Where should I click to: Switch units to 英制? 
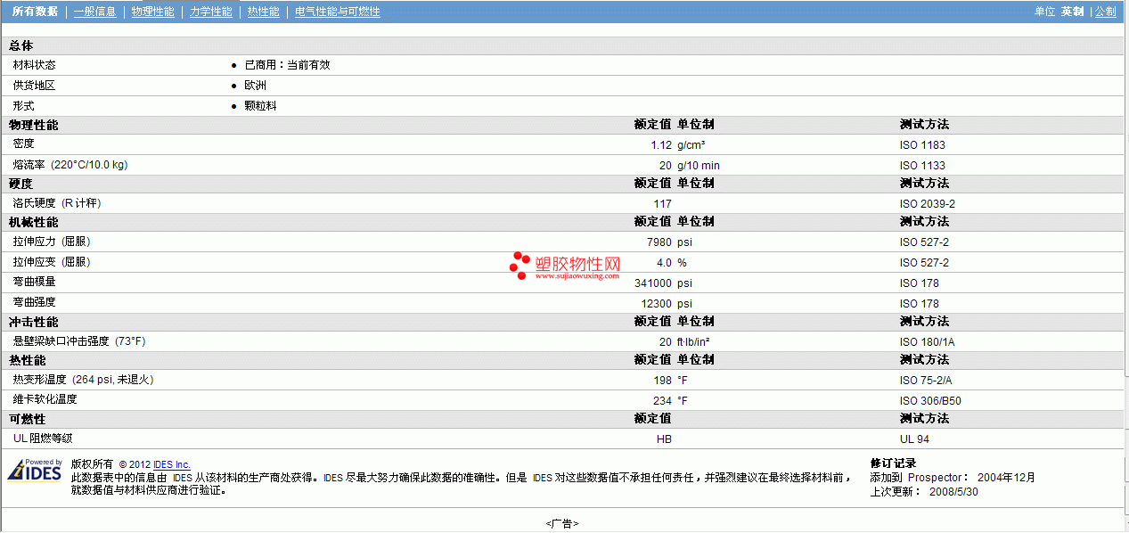tap(1072, 12)
